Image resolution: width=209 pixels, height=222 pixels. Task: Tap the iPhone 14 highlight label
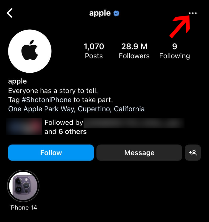[x=23, y=208]
